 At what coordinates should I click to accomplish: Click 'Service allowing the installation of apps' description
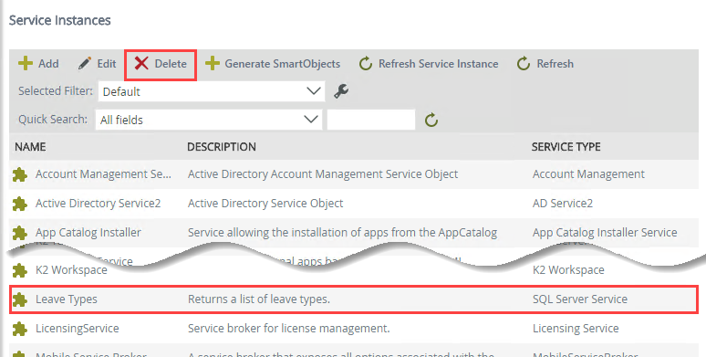(343, 233)
